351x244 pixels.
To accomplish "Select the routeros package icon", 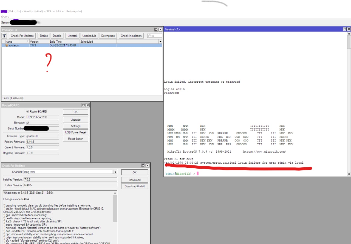I will click(7, 45).
